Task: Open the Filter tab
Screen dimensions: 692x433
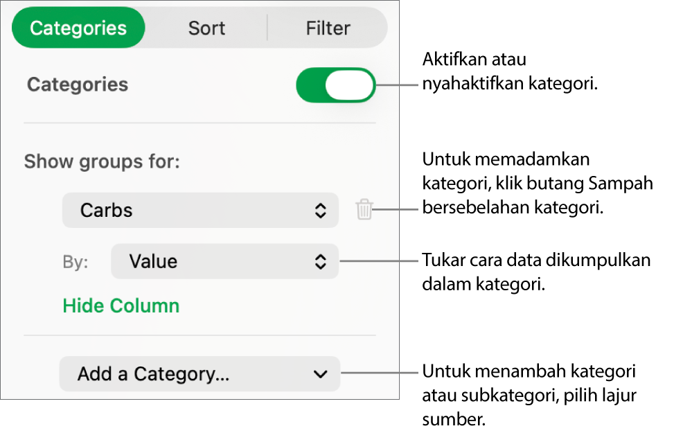Action: point(328,28)
